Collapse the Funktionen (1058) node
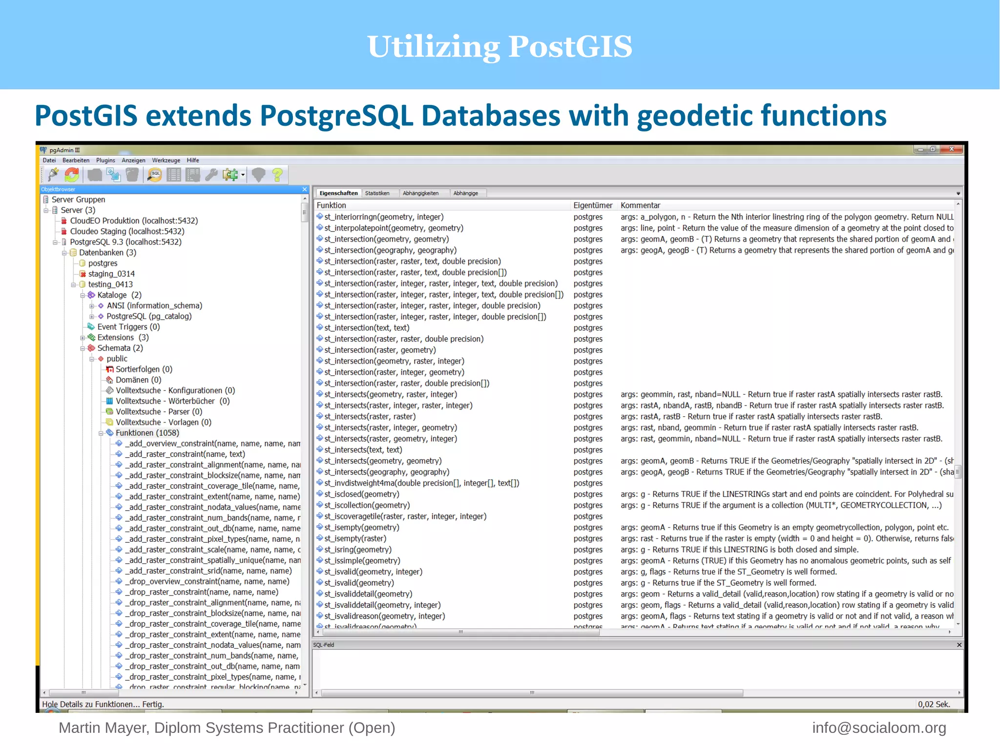The height and width of the screenshot is (750, 1000). 101,433
